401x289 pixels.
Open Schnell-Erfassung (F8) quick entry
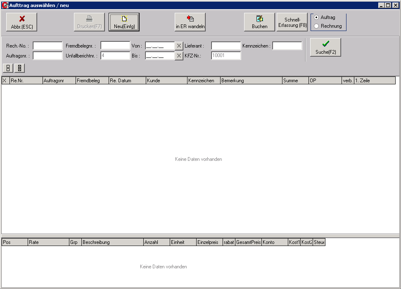292,22
